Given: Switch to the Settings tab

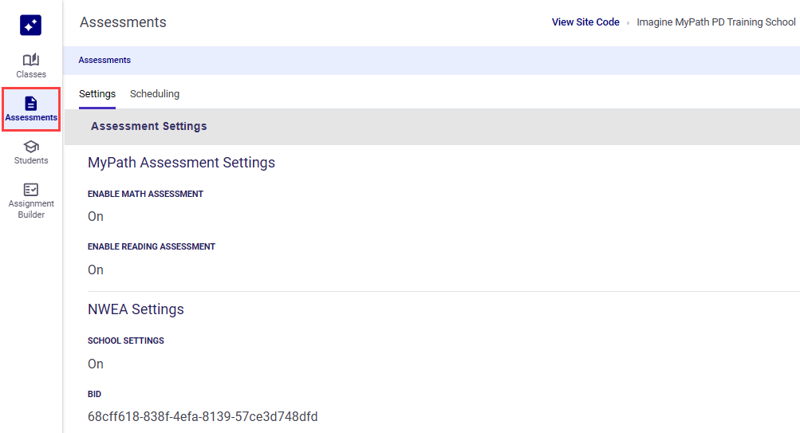Looking at the screenshot, I should point(97,94).
